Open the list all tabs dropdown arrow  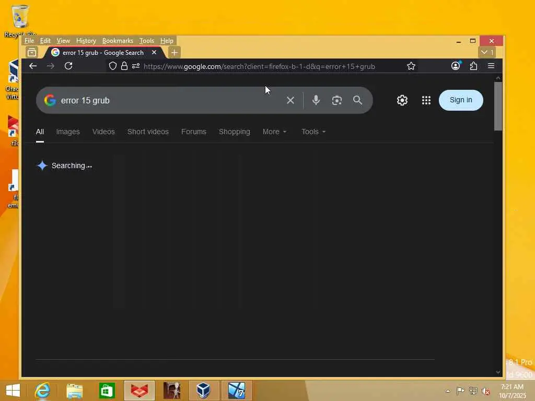tap(487, 52)
